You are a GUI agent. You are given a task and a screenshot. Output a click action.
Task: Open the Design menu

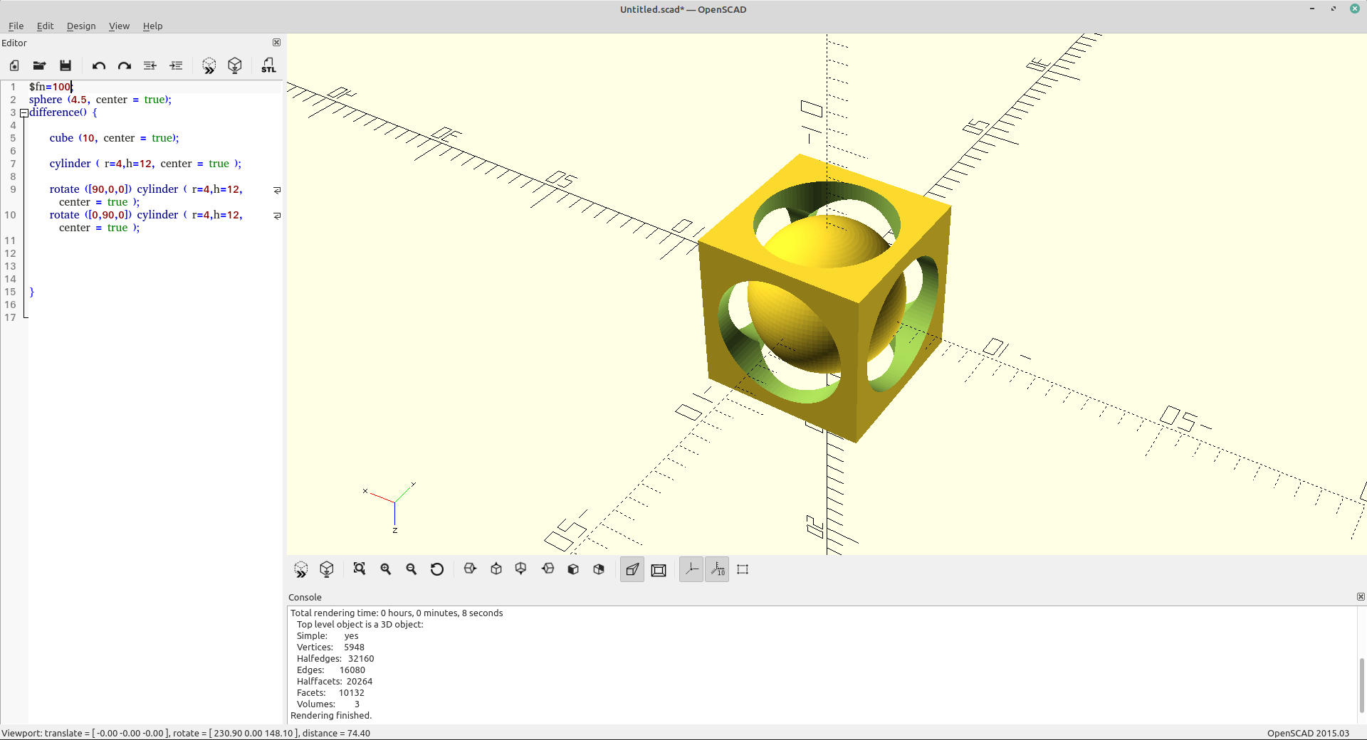[81, 26]
